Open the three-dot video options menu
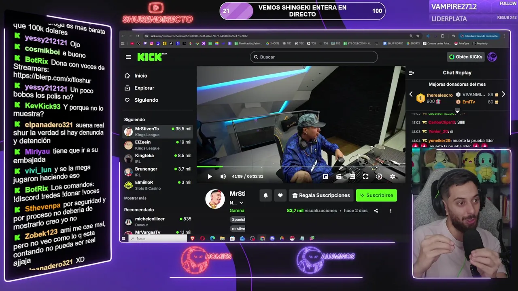The height and width of the screenshot is (291, 518). [x=391, y=211]
